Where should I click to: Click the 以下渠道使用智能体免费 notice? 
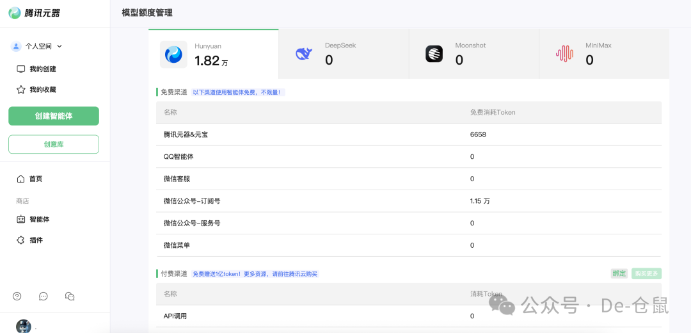click(237, 93)
